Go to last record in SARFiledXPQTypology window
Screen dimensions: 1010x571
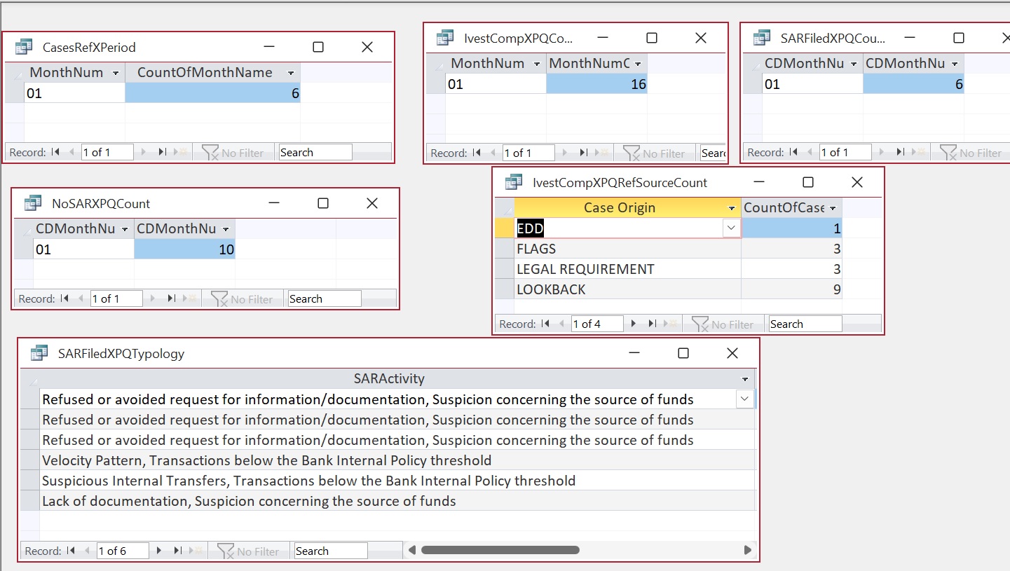click(x=177, y=551)
